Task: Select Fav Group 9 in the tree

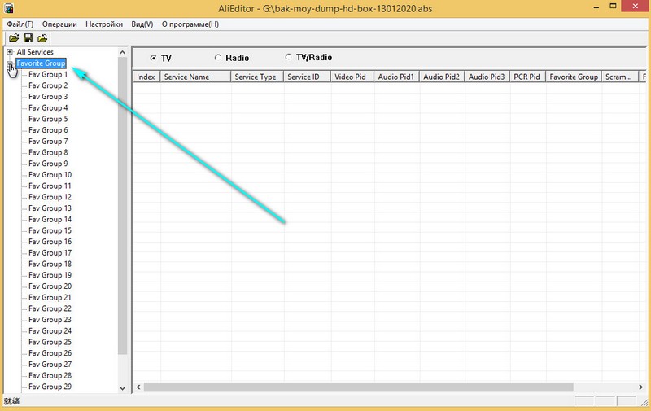Action: pyautogui.click(x=48, y=164)
